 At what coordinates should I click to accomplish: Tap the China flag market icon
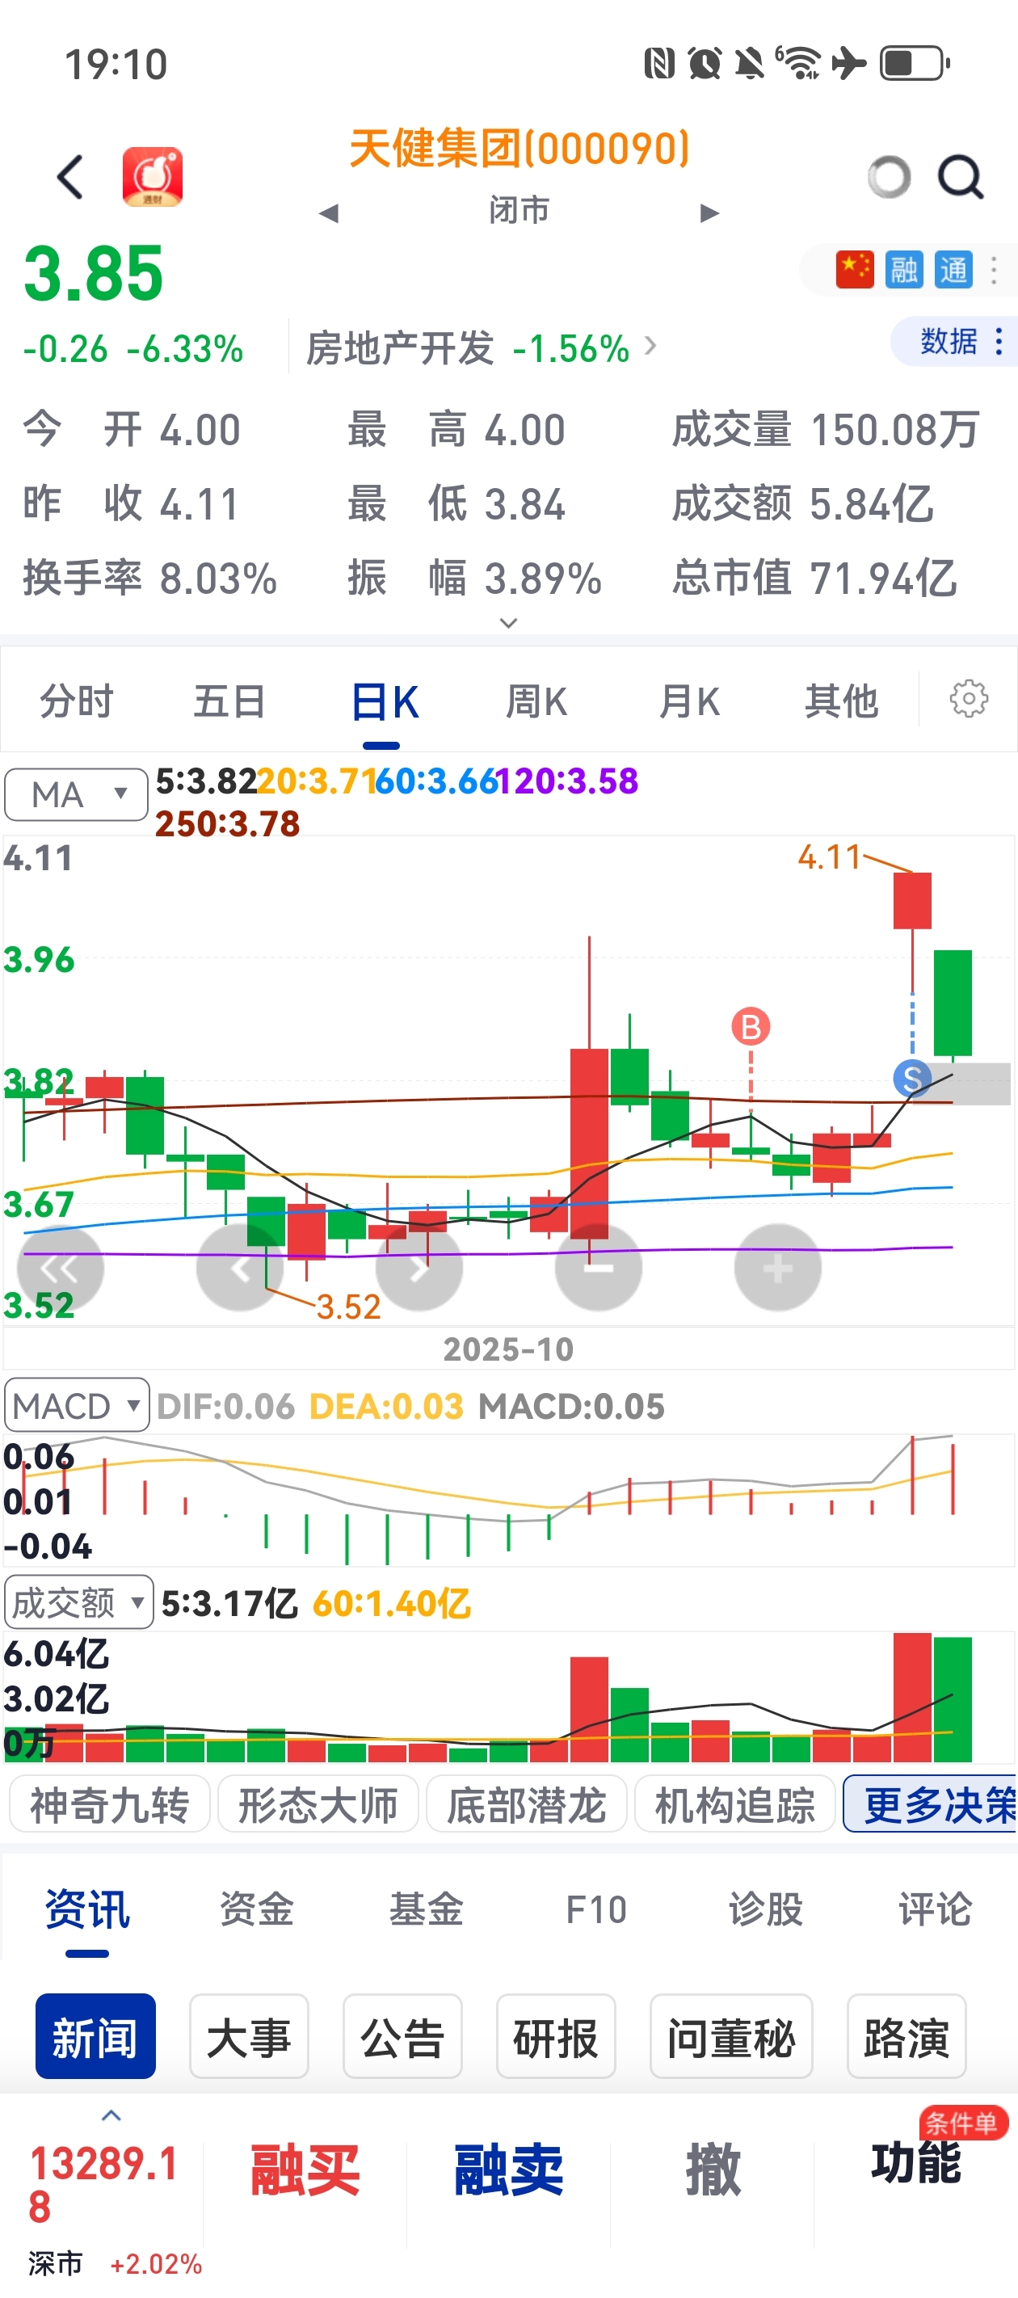[x=854, y=269]
